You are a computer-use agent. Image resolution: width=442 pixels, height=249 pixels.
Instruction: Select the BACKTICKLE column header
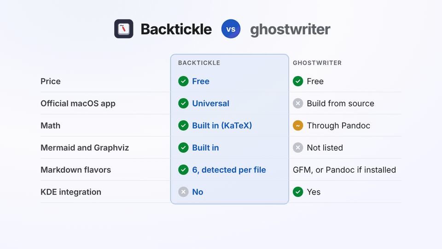click(x=199, y=63)
